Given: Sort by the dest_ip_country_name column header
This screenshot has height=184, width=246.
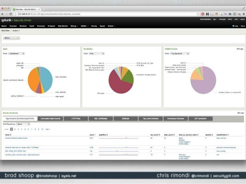Looking at the screenshot, I should point(189,135).
